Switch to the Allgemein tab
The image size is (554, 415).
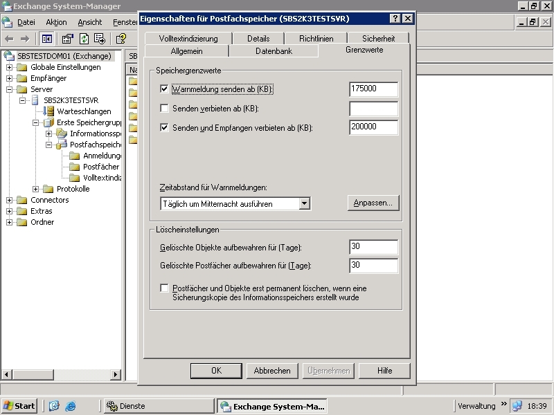pos(186,50)
